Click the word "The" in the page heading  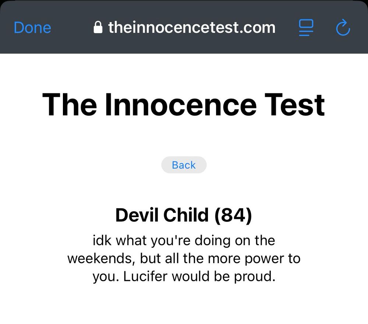click(x=70, y=105)
